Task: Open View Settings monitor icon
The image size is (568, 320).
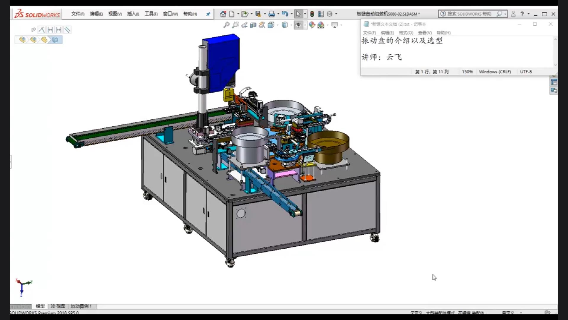Action: coord(335,25)
